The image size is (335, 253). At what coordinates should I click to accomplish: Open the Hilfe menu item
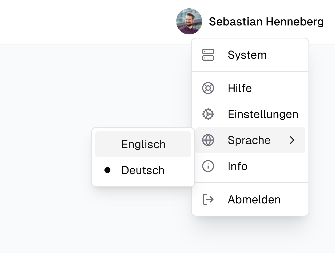click(240, 88)
